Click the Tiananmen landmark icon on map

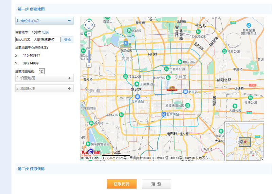click(172, 89)
